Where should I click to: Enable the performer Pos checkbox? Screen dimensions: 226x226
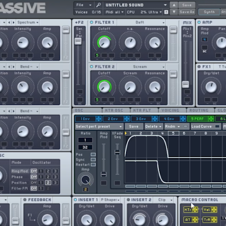(x=93, y=154)
